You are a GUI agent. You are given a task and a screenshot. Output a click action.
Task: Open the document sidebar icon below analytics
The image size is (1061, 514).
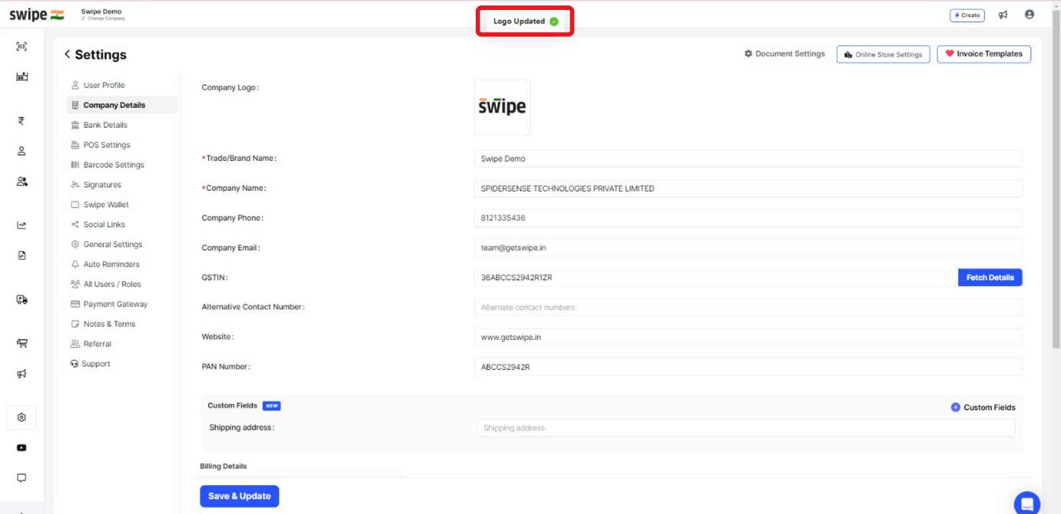tap(22, 255)
